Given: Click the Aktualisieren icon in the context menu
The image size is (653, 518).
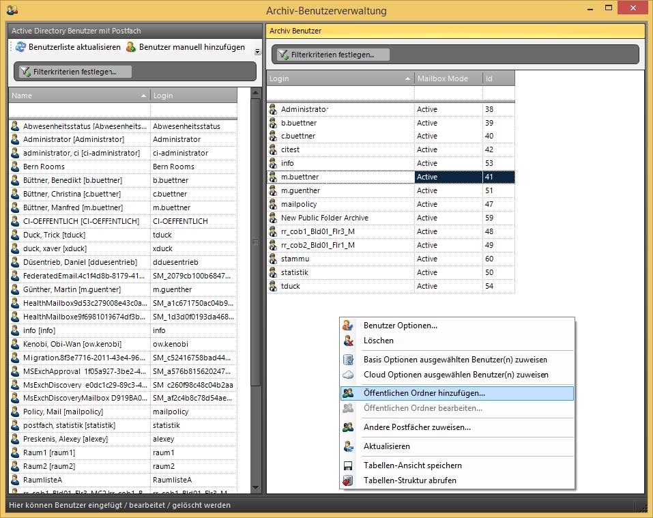Looking at the screenshot, I should (349, 446).
